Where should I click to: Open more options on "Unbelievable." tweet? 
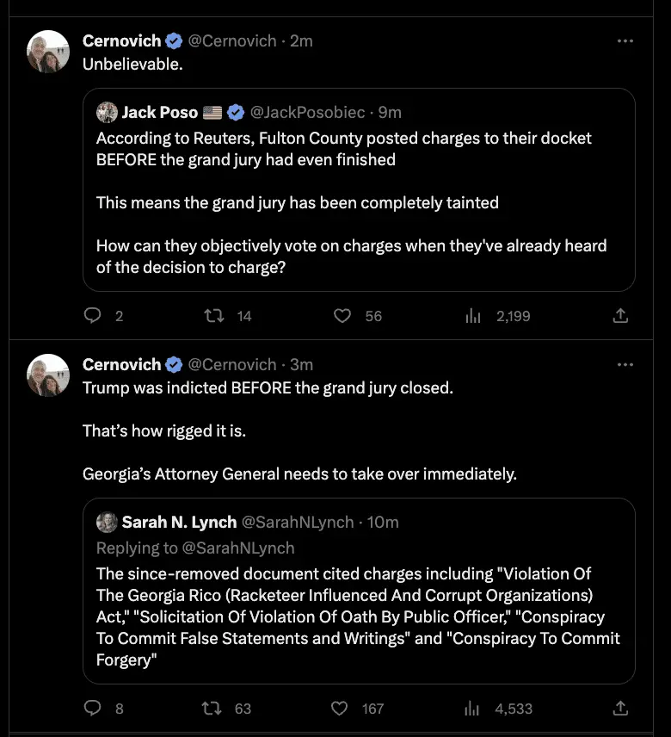point(625,40)
